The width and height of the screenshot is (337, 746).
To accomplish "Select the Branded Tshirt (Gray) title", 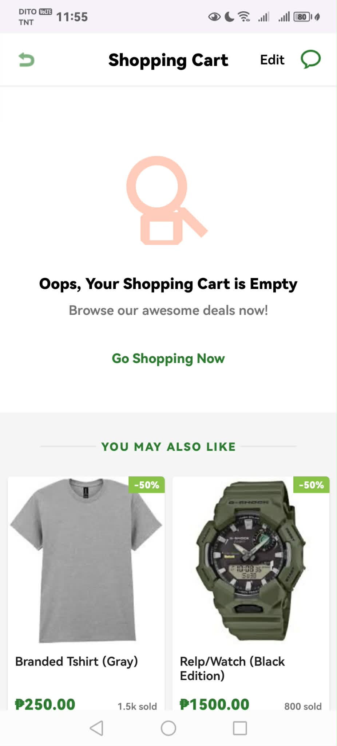I will pos(76,661).
